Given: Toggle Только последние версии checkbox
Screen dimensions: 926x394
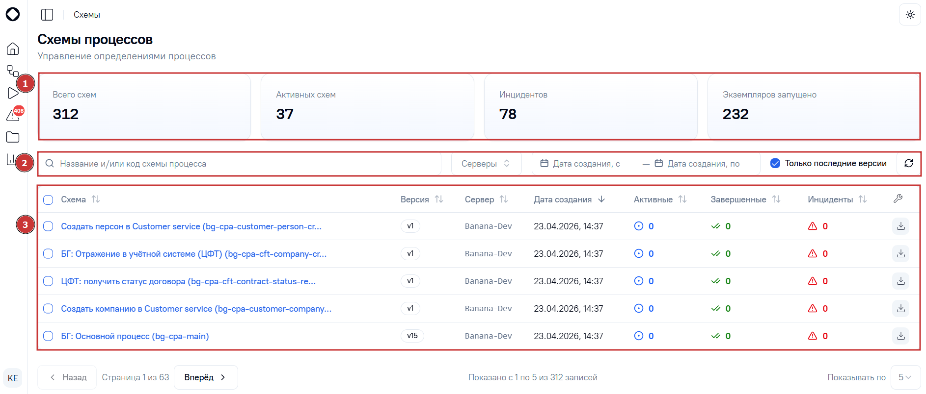Looking at the screenshot, I should [x=775, y=163].
